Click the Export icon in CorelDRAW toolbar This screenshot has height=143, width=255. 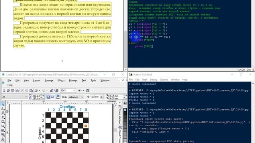click(56, 91)
